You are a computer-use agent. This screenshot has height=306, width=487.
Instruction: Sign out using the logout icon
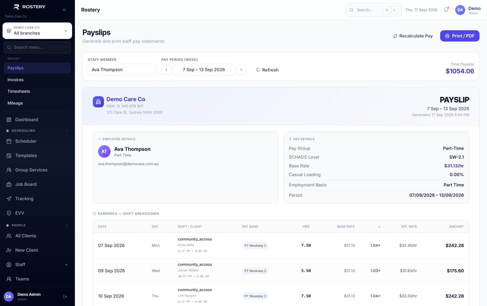point(65,297)
